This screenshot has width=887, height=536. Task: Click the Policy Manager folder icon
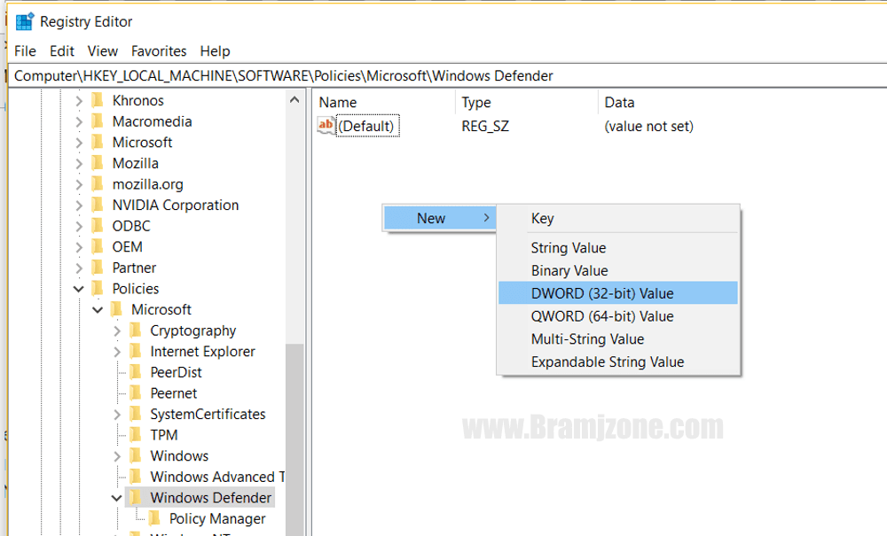pyautogui.click(x=154, y=518)
